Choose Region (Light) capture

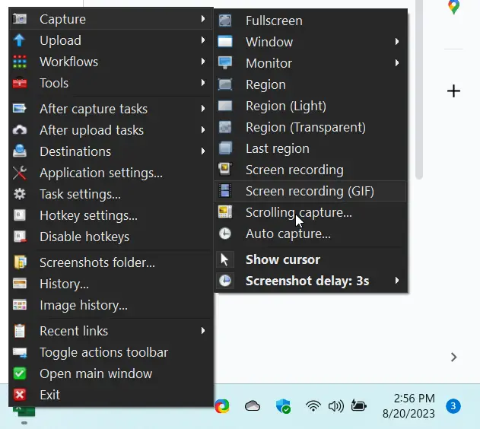tap(311, 106)
